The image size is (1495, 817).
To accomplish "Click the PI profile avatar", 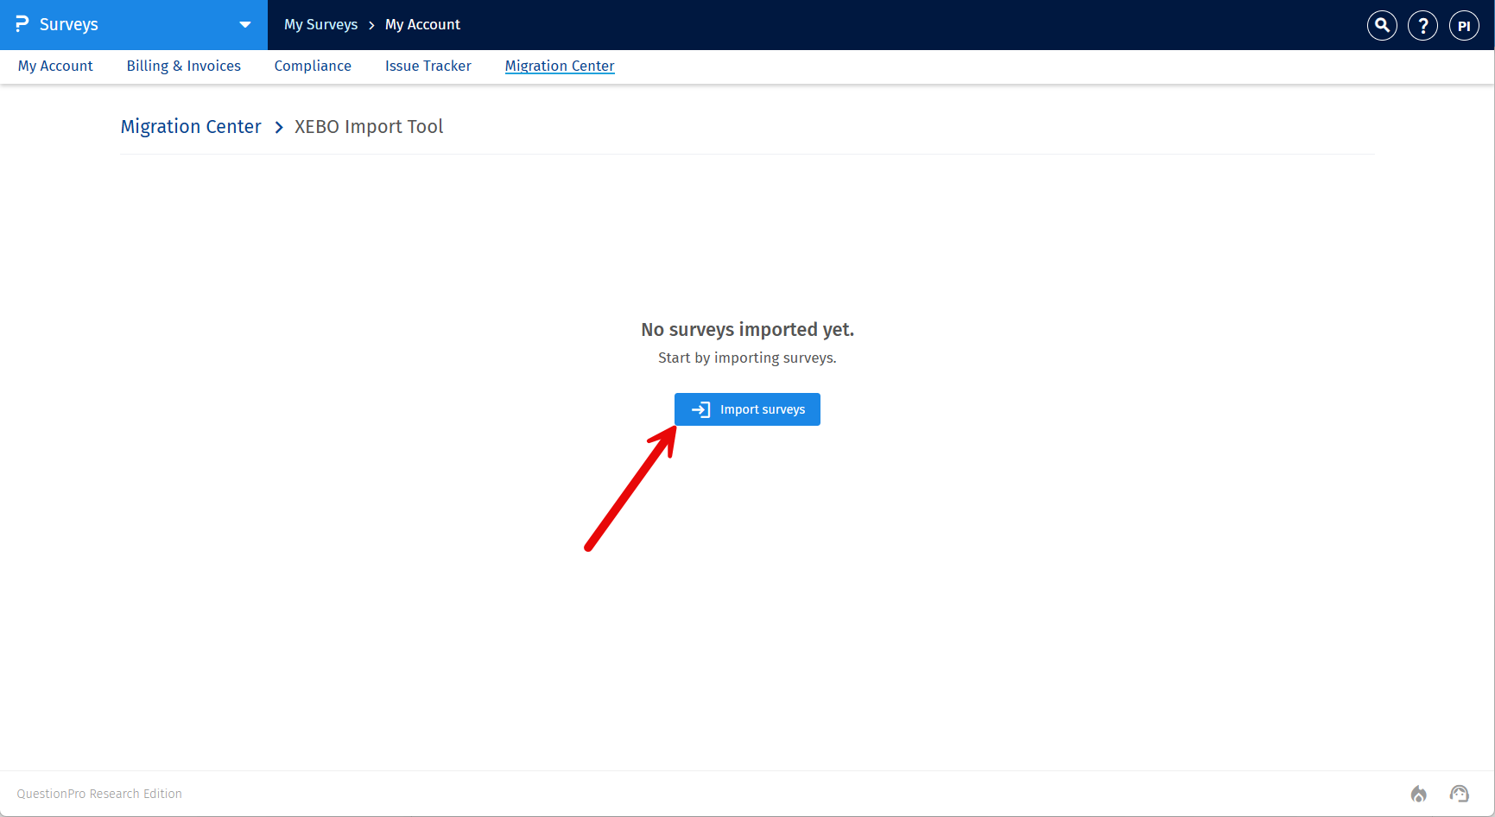I will click(x=1464, y=25).
